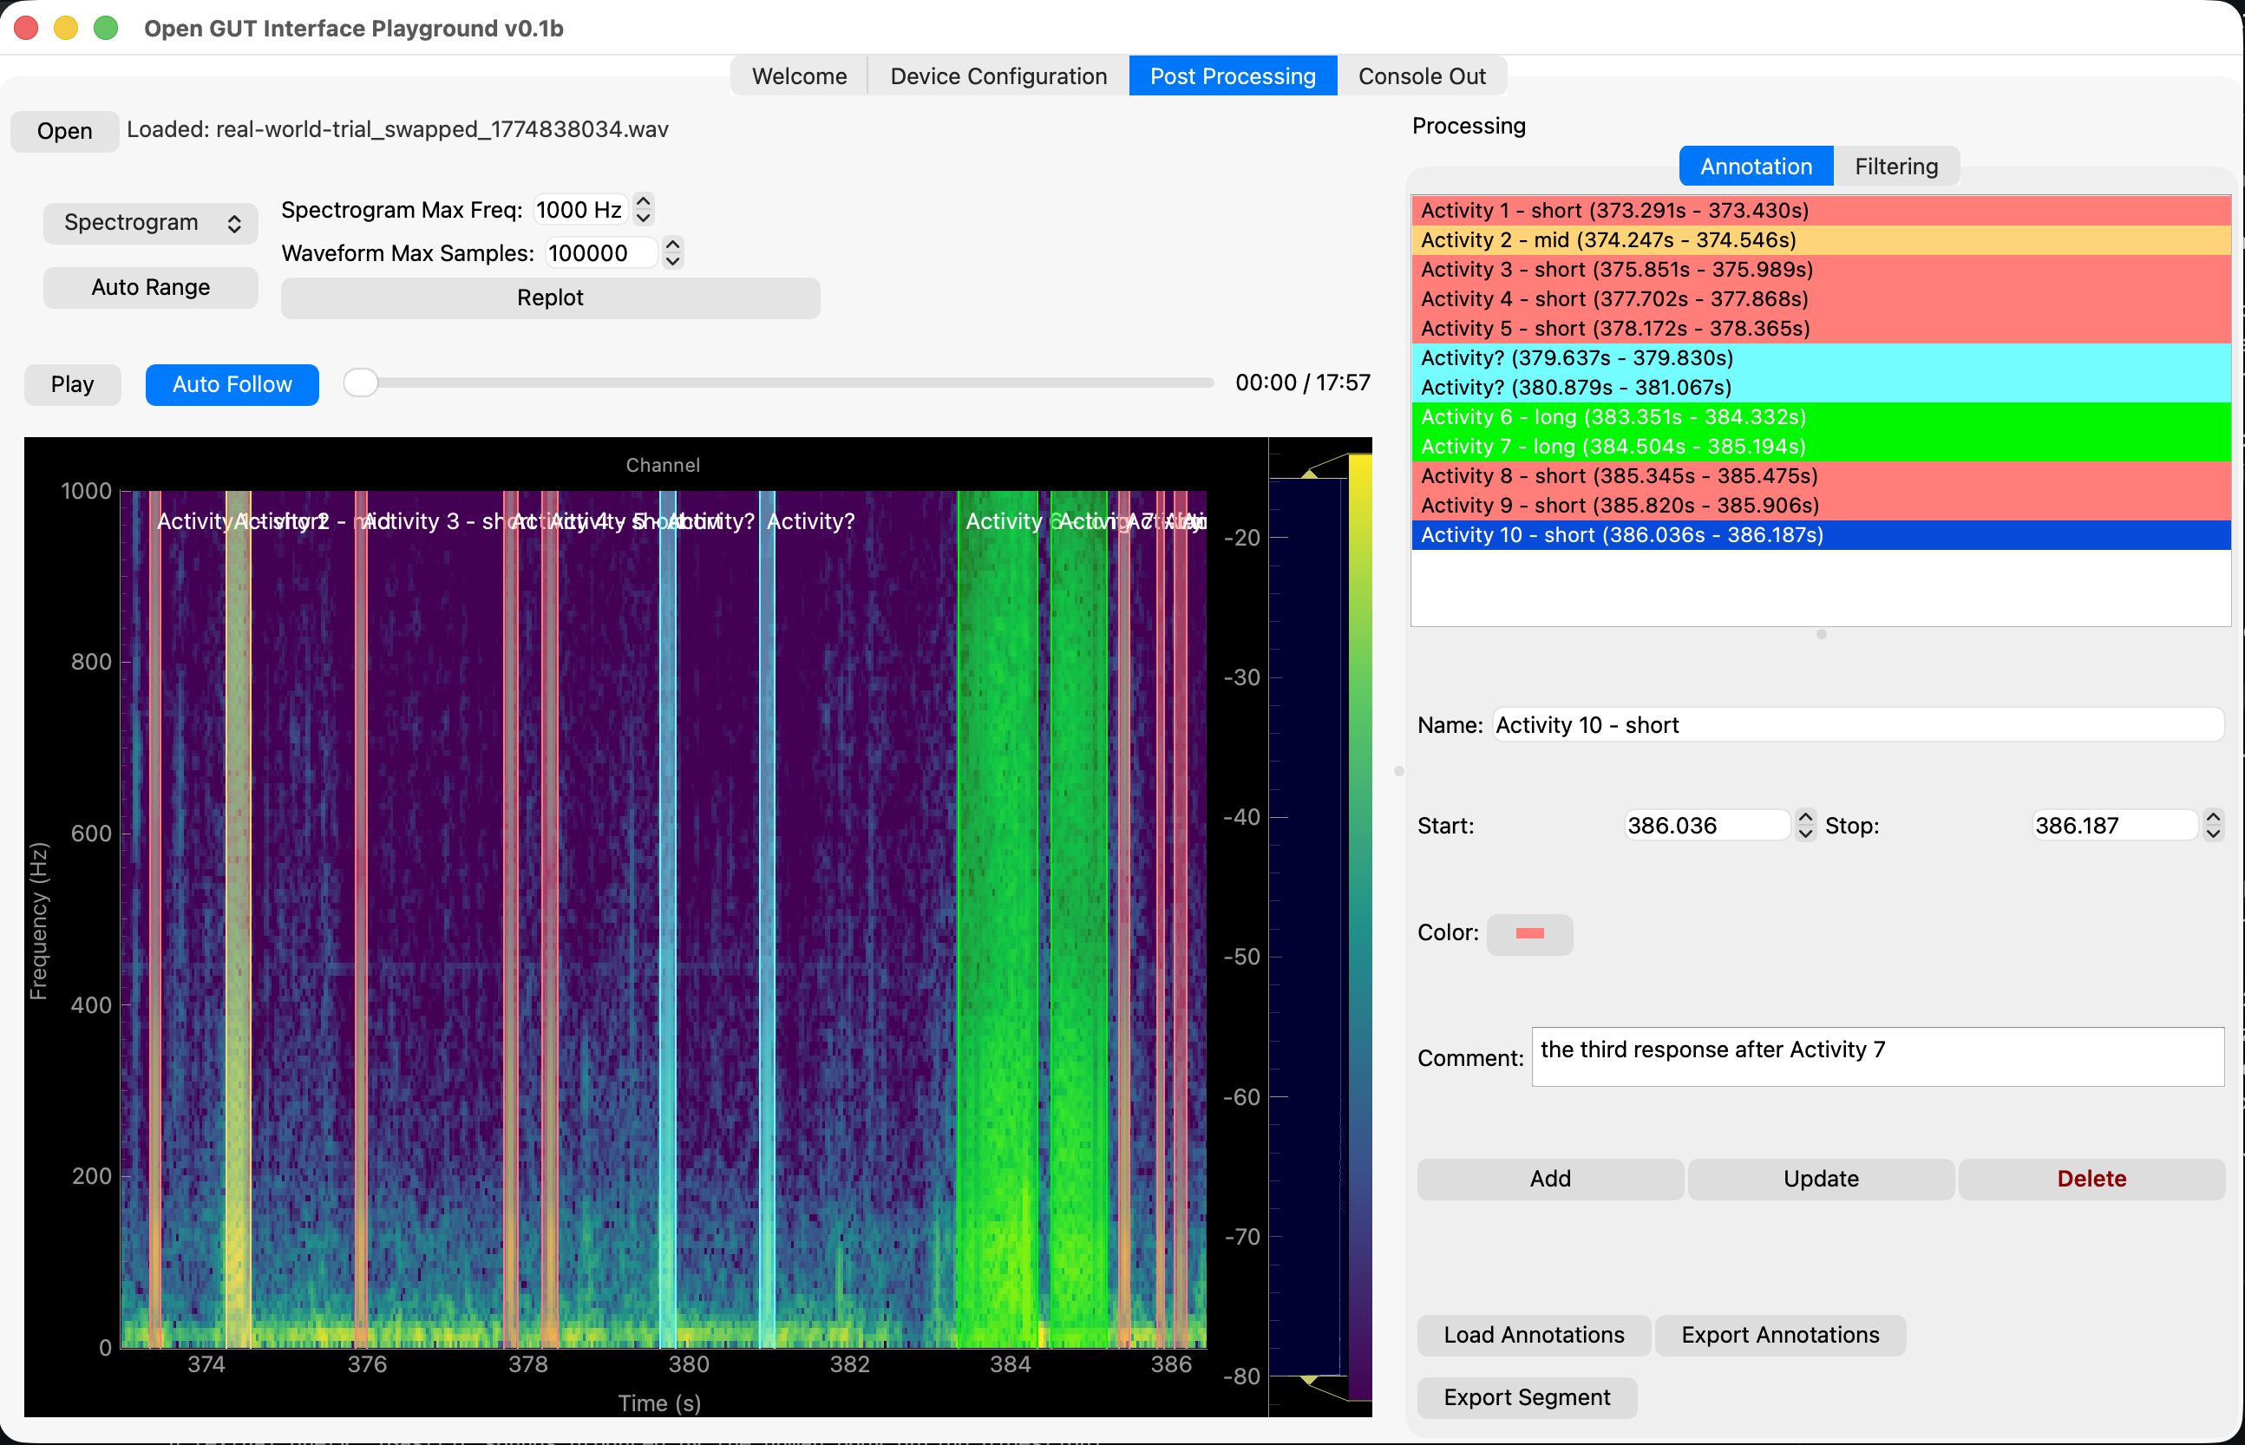Click the Export Segment button
The width and height of the screenshot is (2245, 1445).
pyautogui.click(x=1527, y=1397)
